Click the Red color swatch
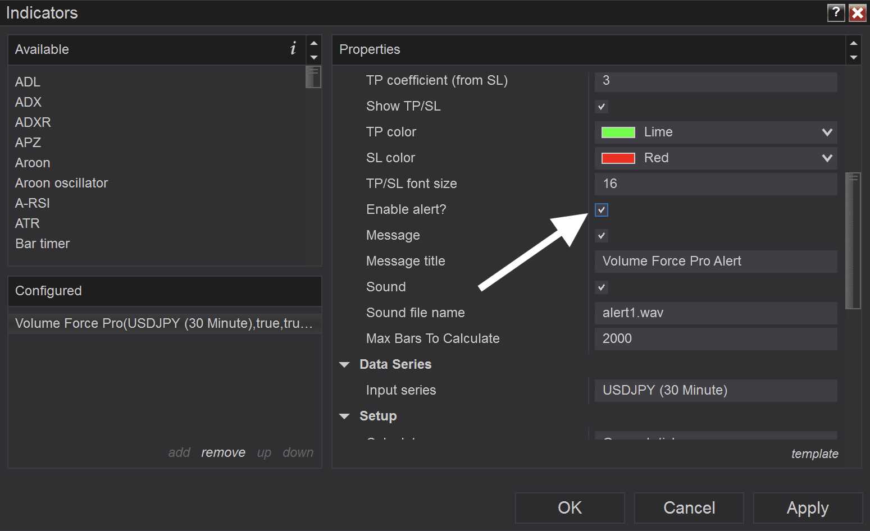 (x=618, y=158)
